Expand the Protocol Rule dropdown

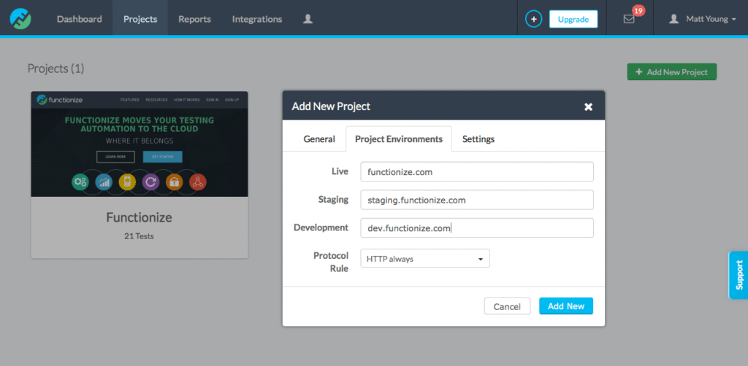tap(424, 258)
